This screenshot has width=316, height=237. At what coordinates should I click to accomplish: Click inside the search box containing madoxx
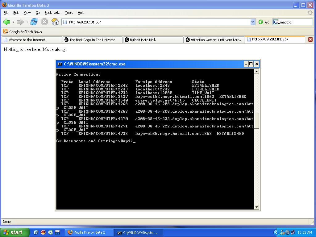tap(295, 22)
